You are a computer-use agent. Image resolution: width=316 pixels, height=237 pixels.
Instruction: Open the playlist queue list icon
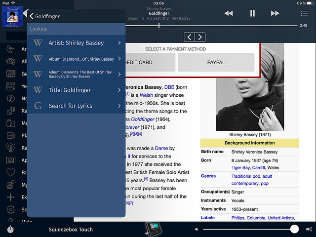click(304, 13)
